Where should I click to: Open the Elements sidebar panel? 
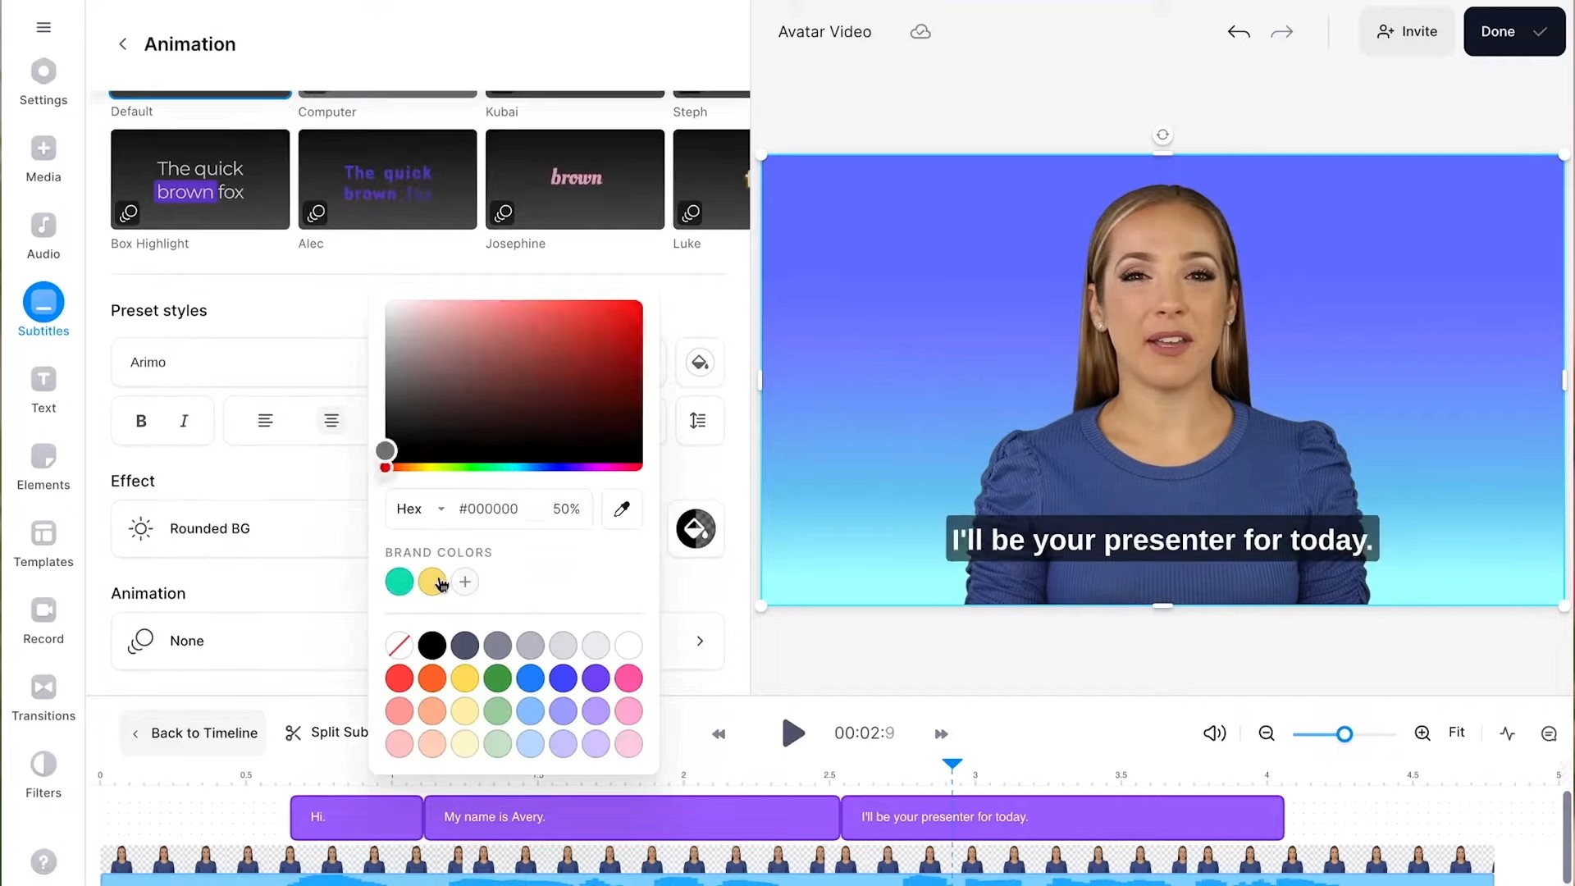[43, 467]
